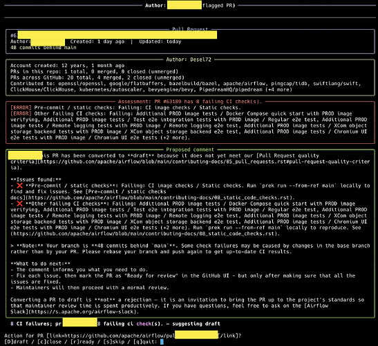Click 'Account created: 12 years, 1 month ago'
The width and height of the screenshot is (378, 346).
point(67,66)
